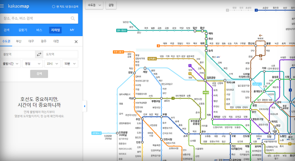Click the 석남 station label

click(131, 98)
